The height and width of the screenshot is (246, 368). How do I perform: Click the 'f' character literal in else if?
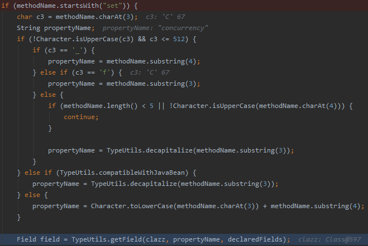click(x=104, y=72)
